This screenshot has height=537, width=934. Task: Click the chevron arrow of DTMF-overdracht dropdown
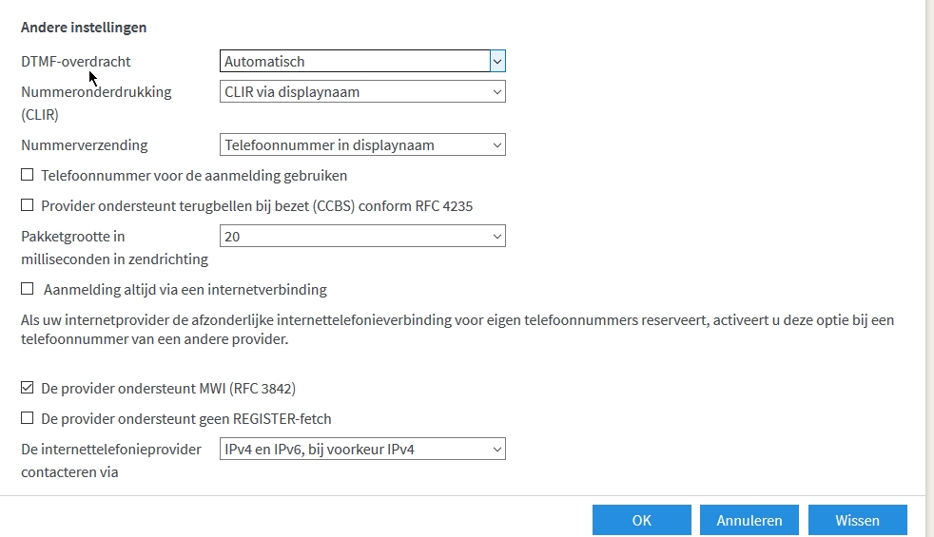click(x=497, y=62)
